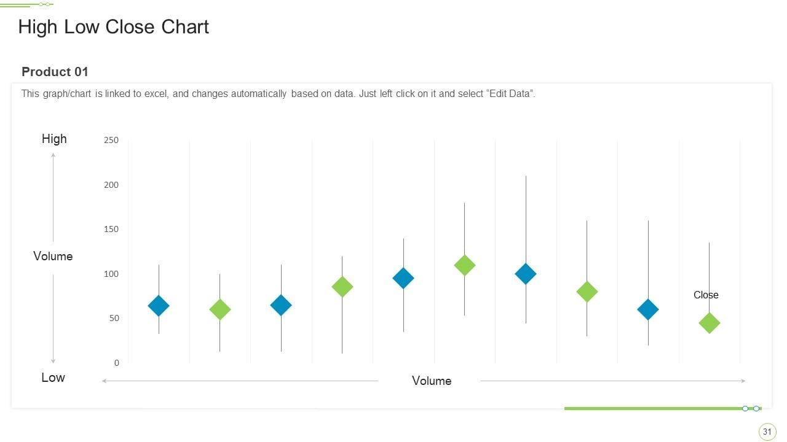Select the green diamond below the Close label
This screenshot has height=442, width=787.
pyautogui.click(x=709, y=323)
